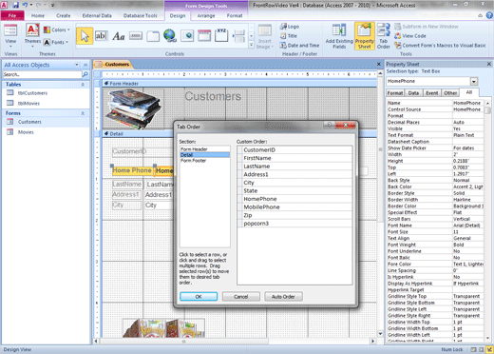Expand the Colors theme dropdown
Image resolution: width=494 pixels, height=354 pixels.
57,29
